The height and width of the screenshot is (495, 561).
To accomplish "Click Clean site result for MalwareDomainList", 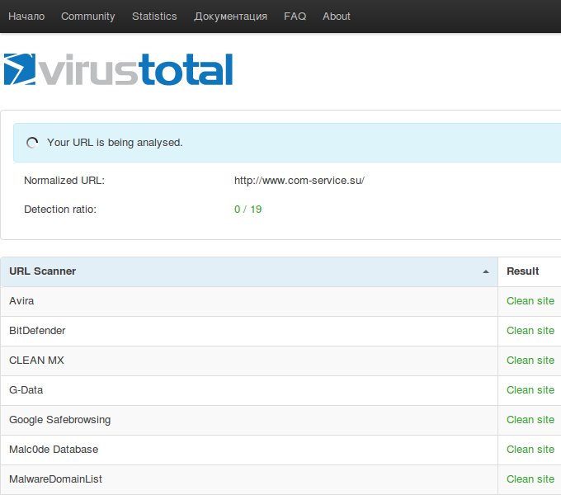I will [530, 479].
